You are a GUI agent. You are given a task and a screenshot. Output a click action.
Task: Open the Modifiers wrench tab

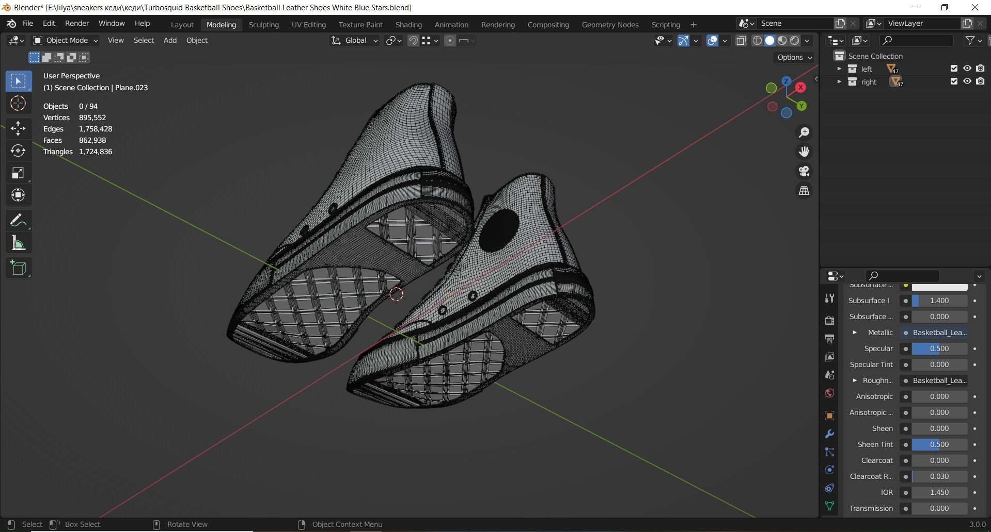click(829, 434)
